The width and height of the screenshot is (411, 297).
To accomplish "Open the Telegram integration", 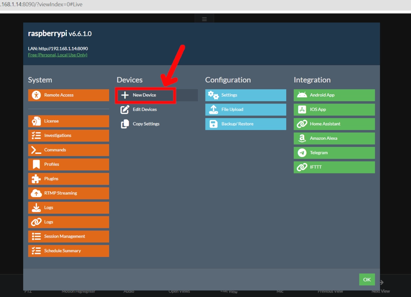I will click(x=334, y=153).
